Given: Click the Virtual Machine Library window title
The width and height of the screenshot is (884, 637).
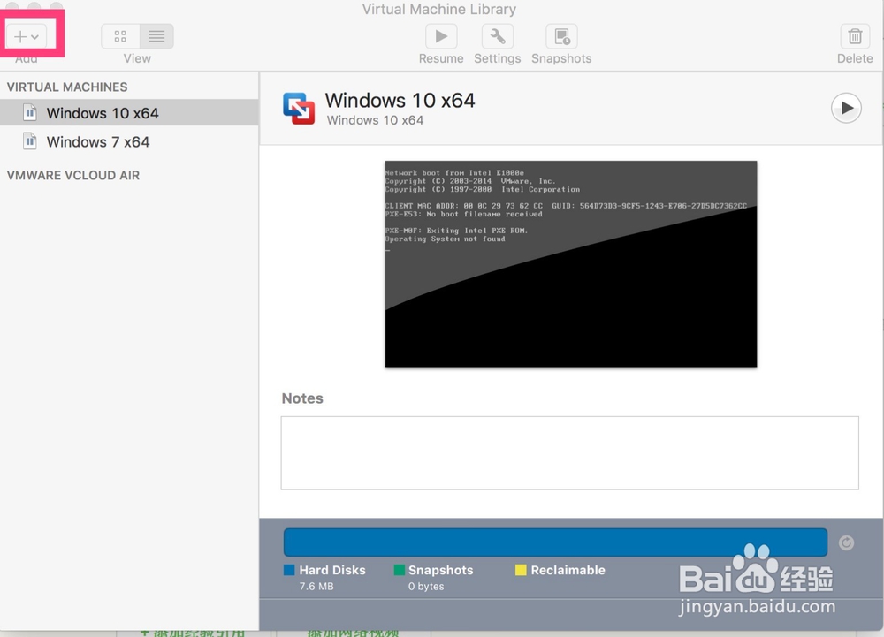Looking at the screenshot, I should pyautogui.click(x=439, y=9).
